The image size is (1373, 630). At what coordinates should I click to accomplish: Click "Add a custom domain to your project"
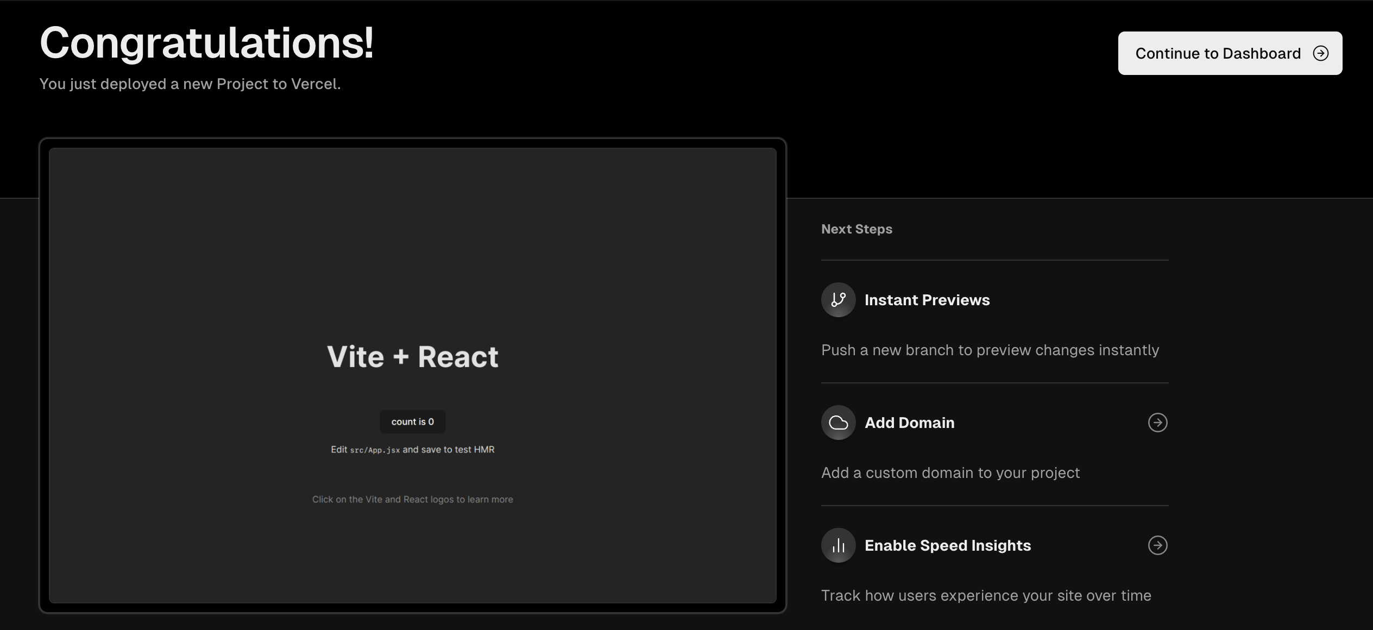tap(950, 473)
